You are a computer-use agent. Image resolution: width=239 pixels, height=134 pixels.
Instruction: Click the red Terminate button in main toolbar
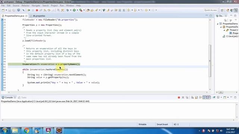tap(37, 10)
